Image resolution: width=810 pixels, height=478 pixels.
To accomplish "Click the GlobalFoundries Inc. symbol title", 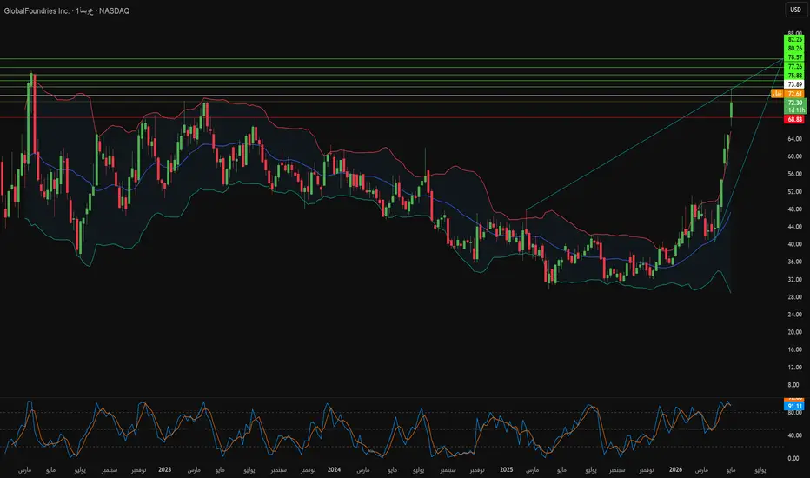I will [x=37, y=10].
